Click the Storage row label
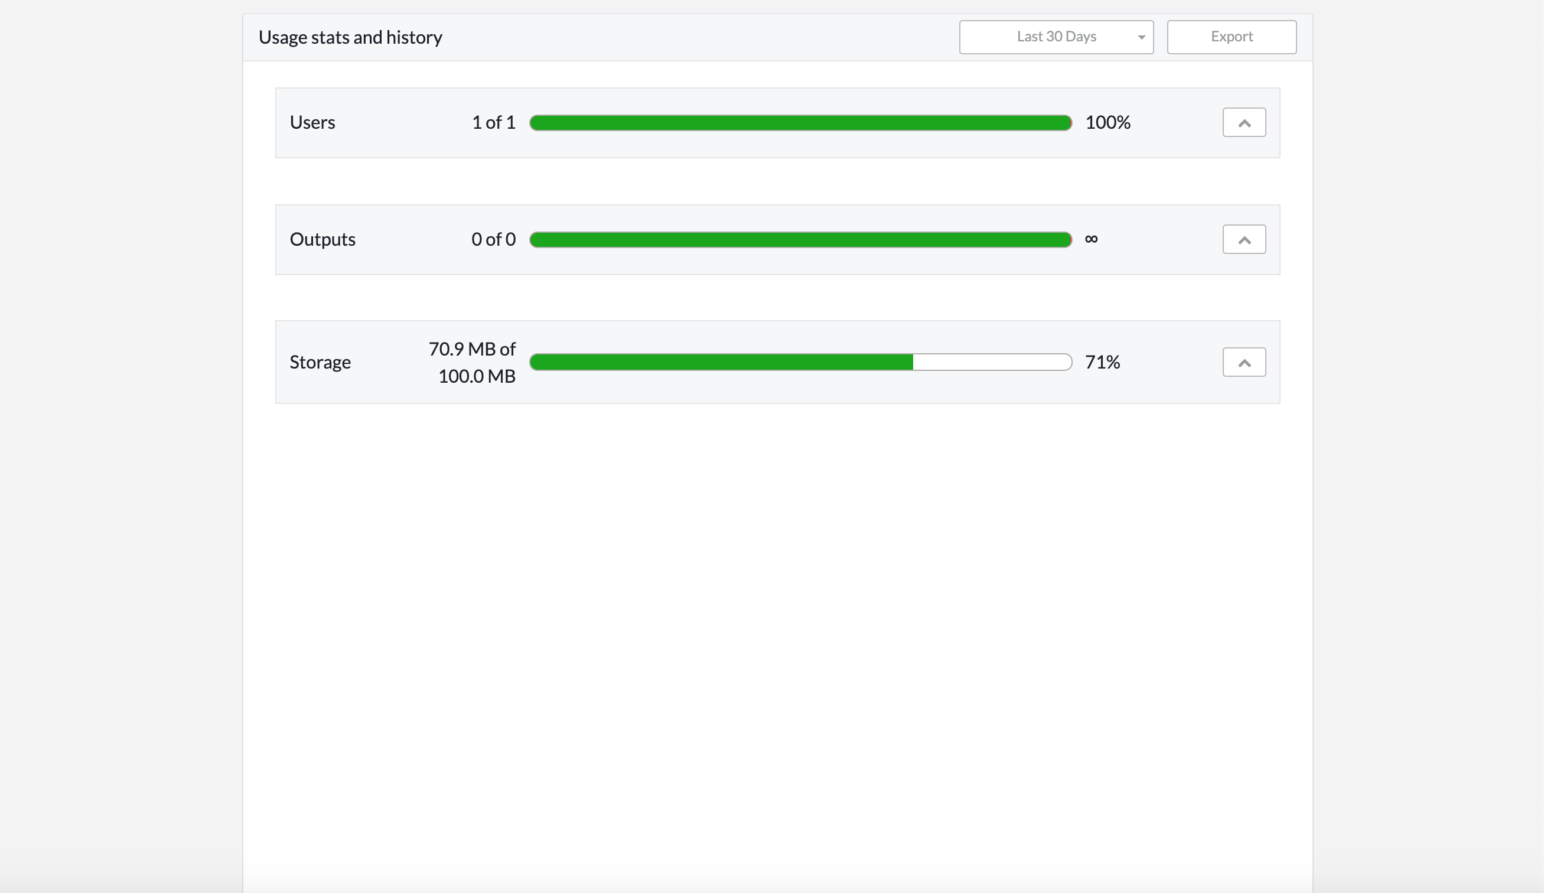This screenshot has width=1544, height=893. pos(320,363)
